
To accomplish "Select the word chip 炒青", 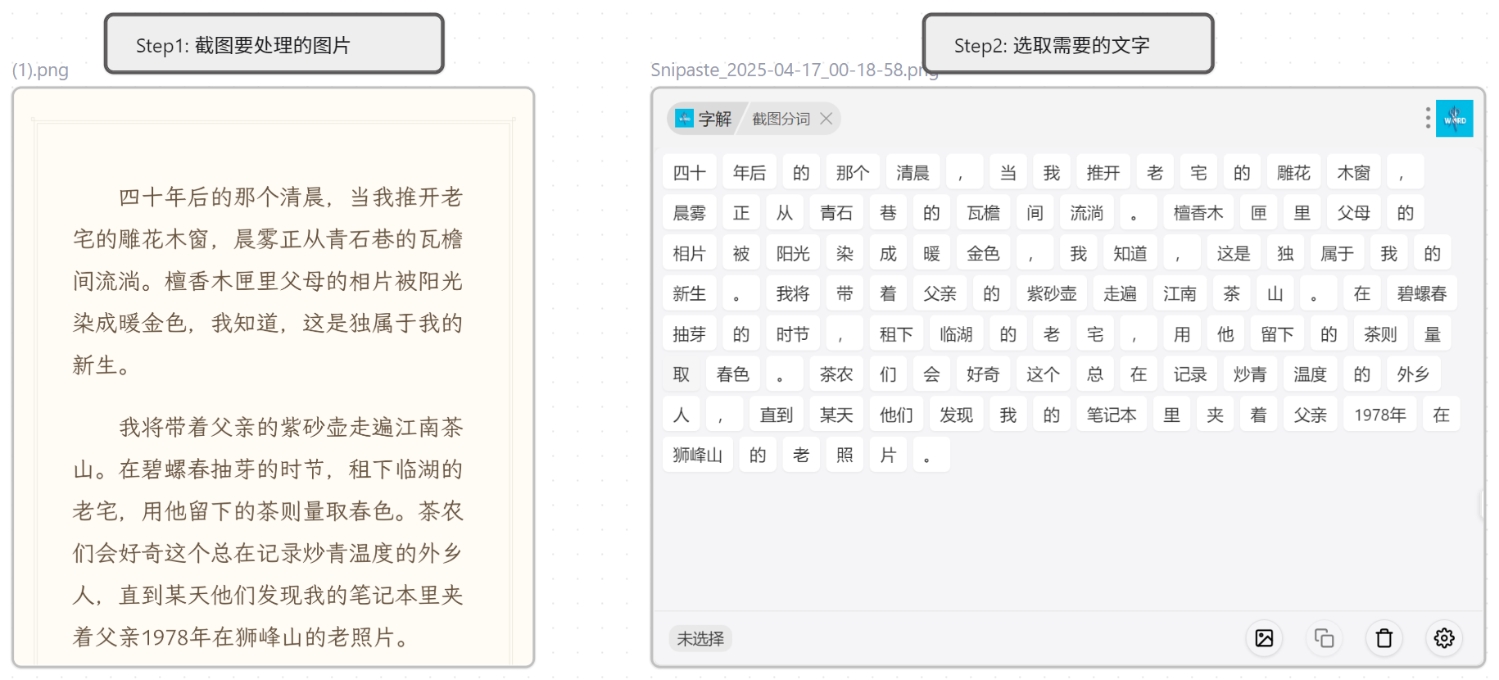I will click(1250, 374).
